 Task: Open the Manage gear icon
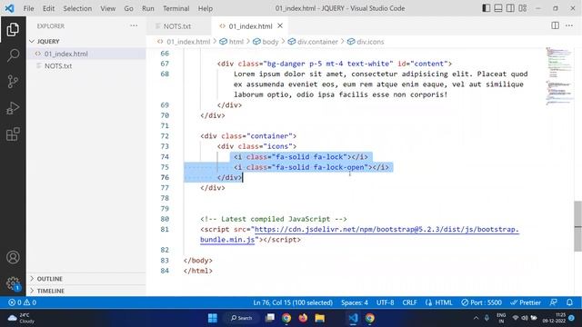coord(13,283)
